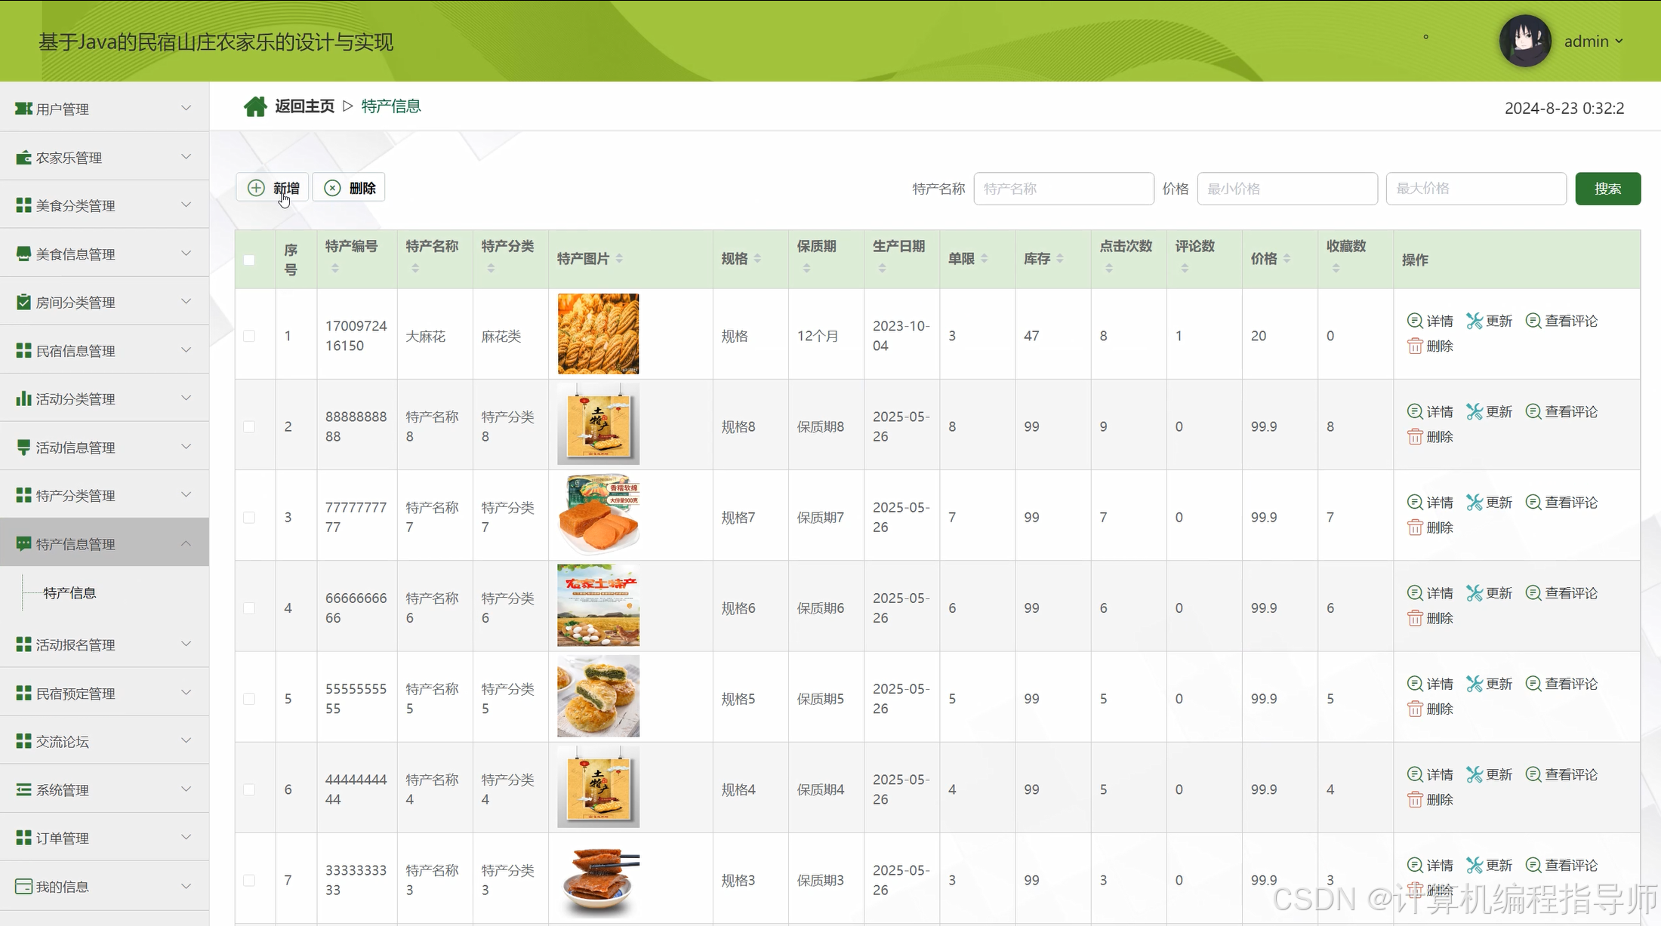Click the plus icon on 新增 button
The width and height of the screenshot is (1661, 926).
pos(257,188)
